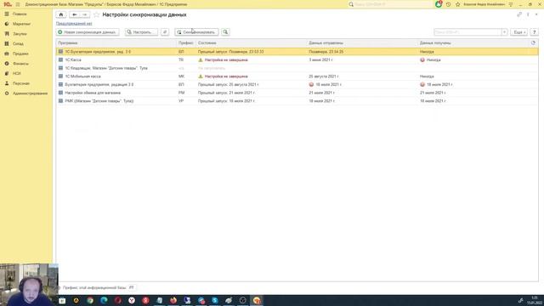The height and width of the screenshot is (306, 544).
Task: Select row 1С Бухгалтерия предприятия, ред. 3.0
Action: point(297,51)
